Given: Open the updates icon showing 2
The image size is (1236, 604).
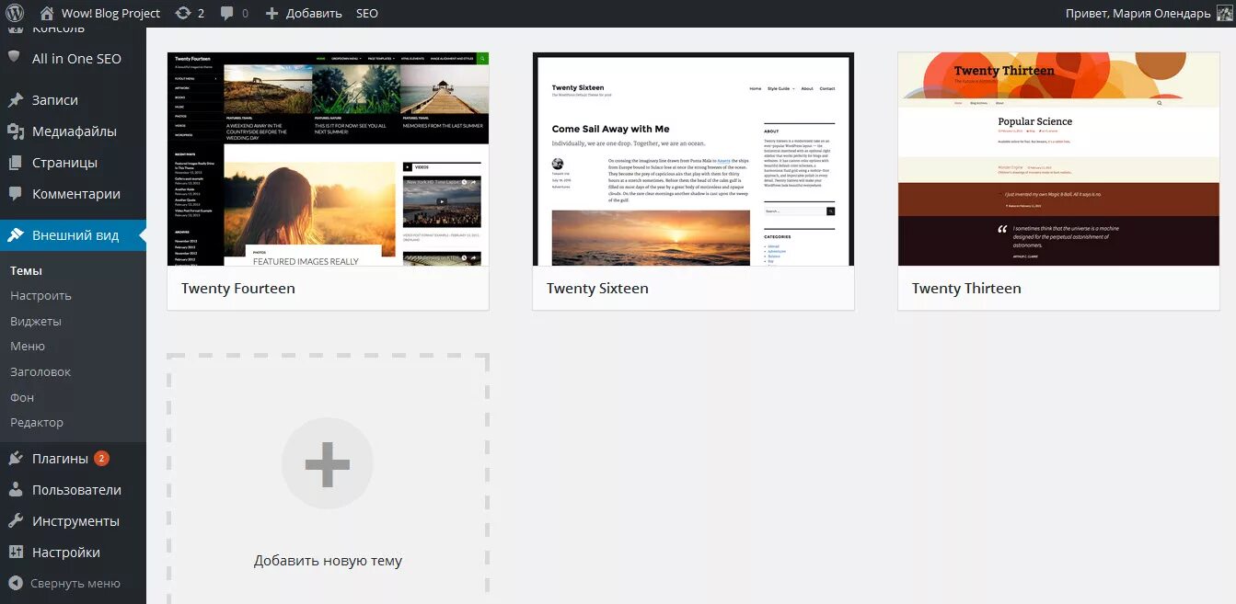Looking at the screenshot, I should click(x=183, y=13).
